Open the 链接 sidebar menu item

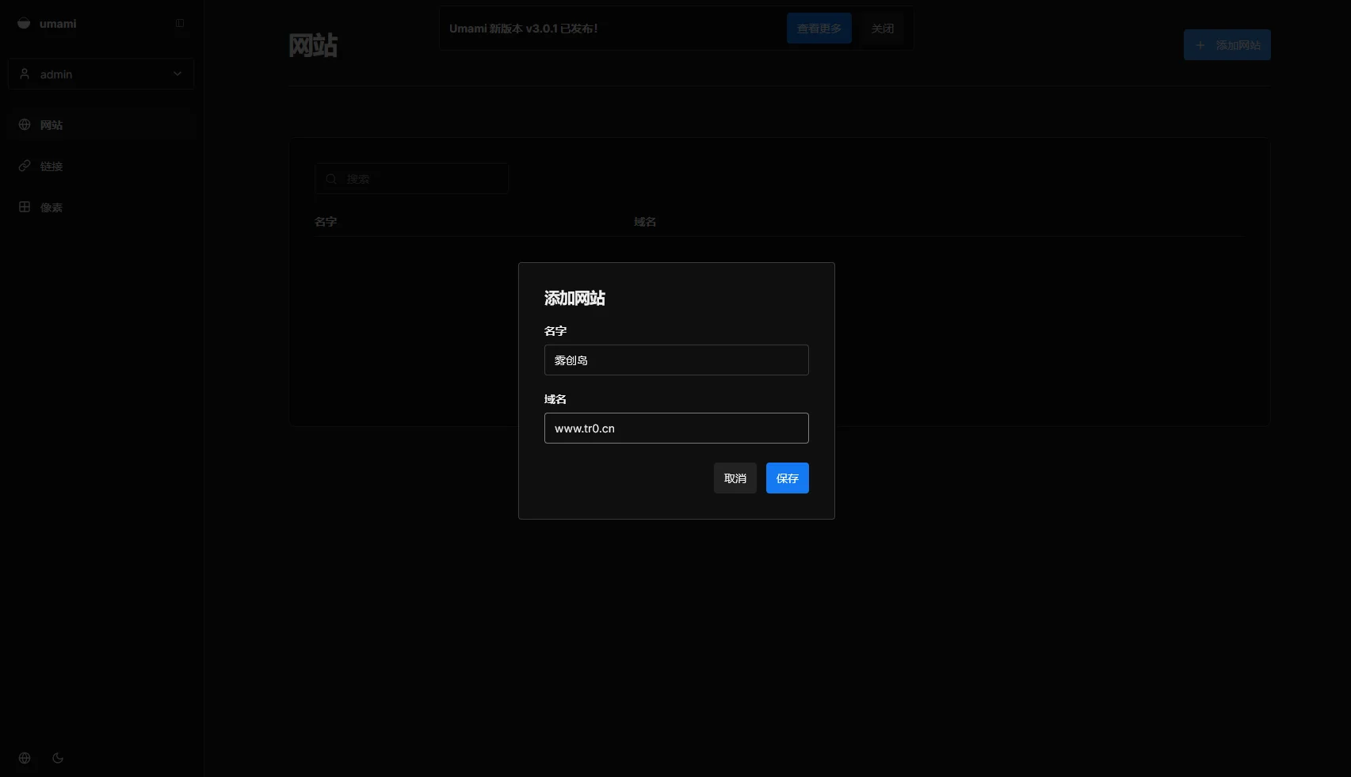click(x=52, y=166)
